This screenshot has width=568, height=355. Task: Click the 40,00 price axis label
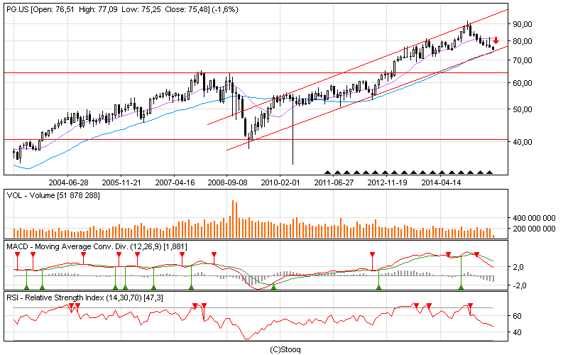tap(523, 142)
